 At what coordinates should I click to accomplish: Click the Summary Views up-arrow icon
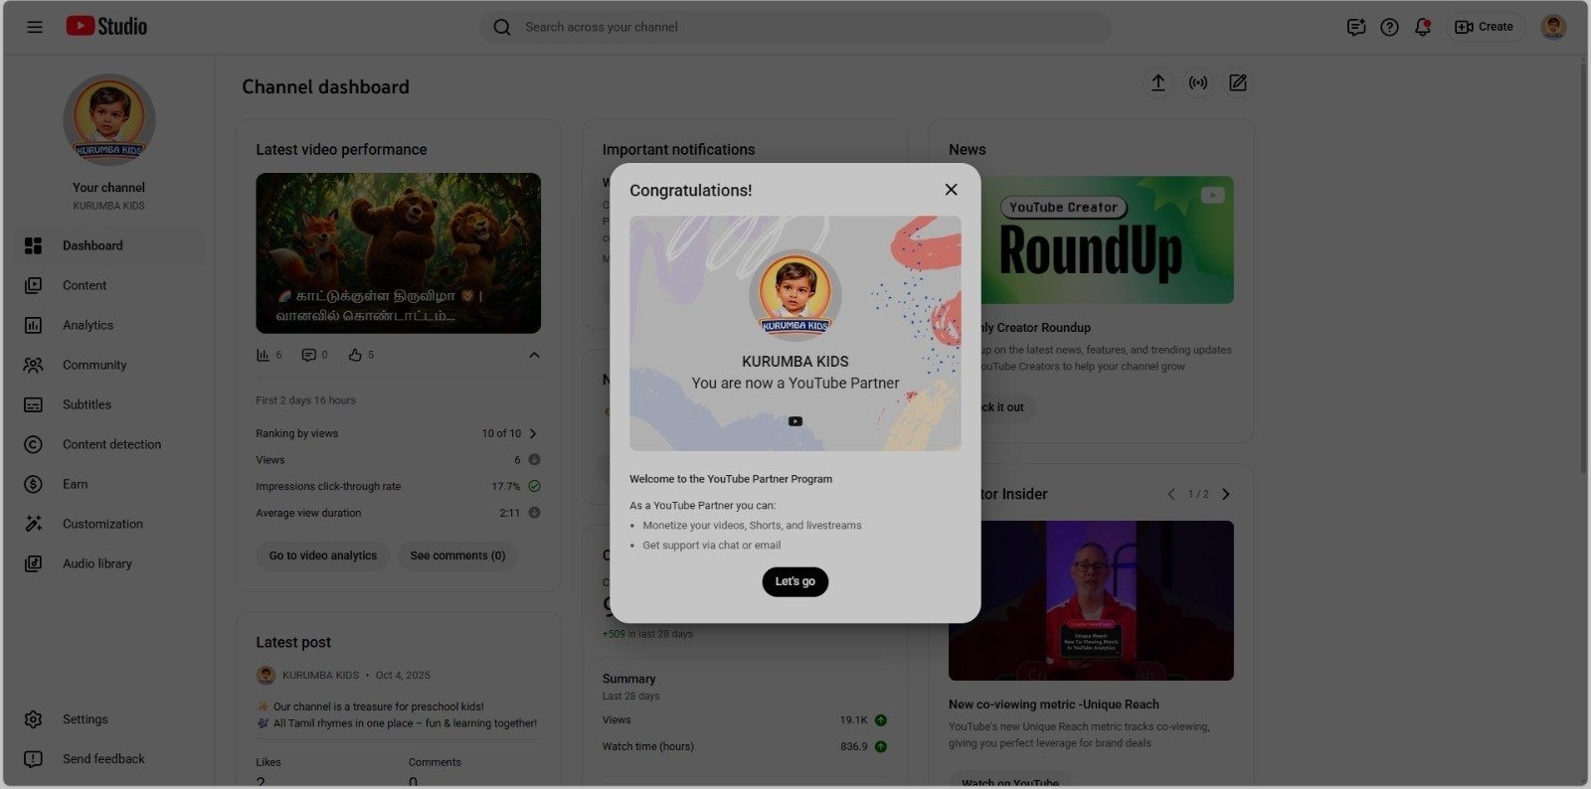click(x=881, y=720)
